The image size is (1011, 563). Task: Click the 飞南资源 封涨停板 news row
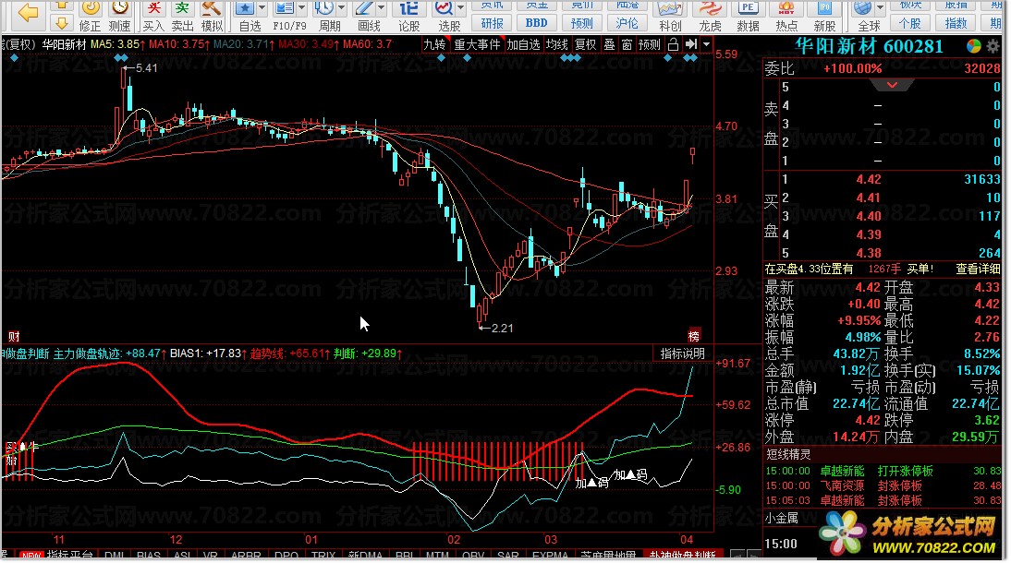tap(883, 485)
